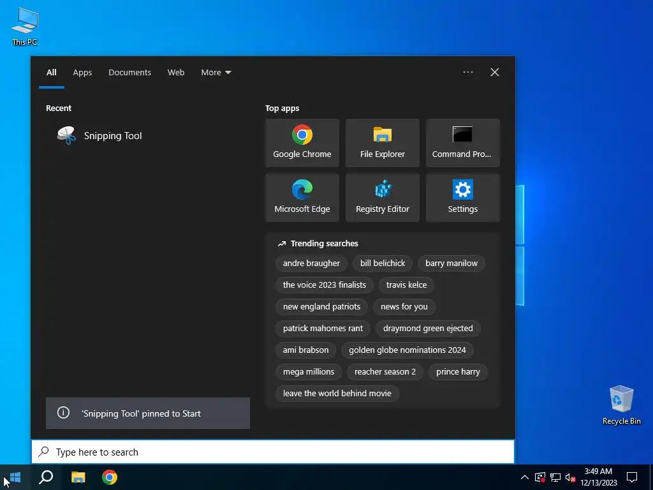Search trending 'andre braugher'
Image resolution: width=653 pixels, height=490 pixels.
[311, 264]
